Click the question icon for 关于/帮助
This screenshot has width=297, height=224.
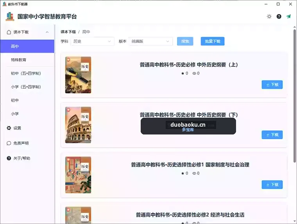[9, 158]
